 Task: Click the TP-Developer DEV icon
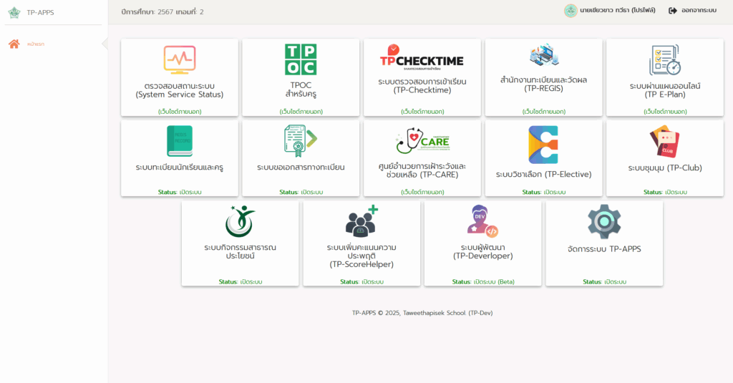pos(482,221)
